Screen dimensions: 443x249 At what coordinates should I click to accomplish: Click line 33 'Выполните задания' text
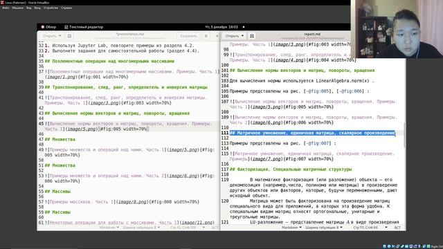click(126, 50)
